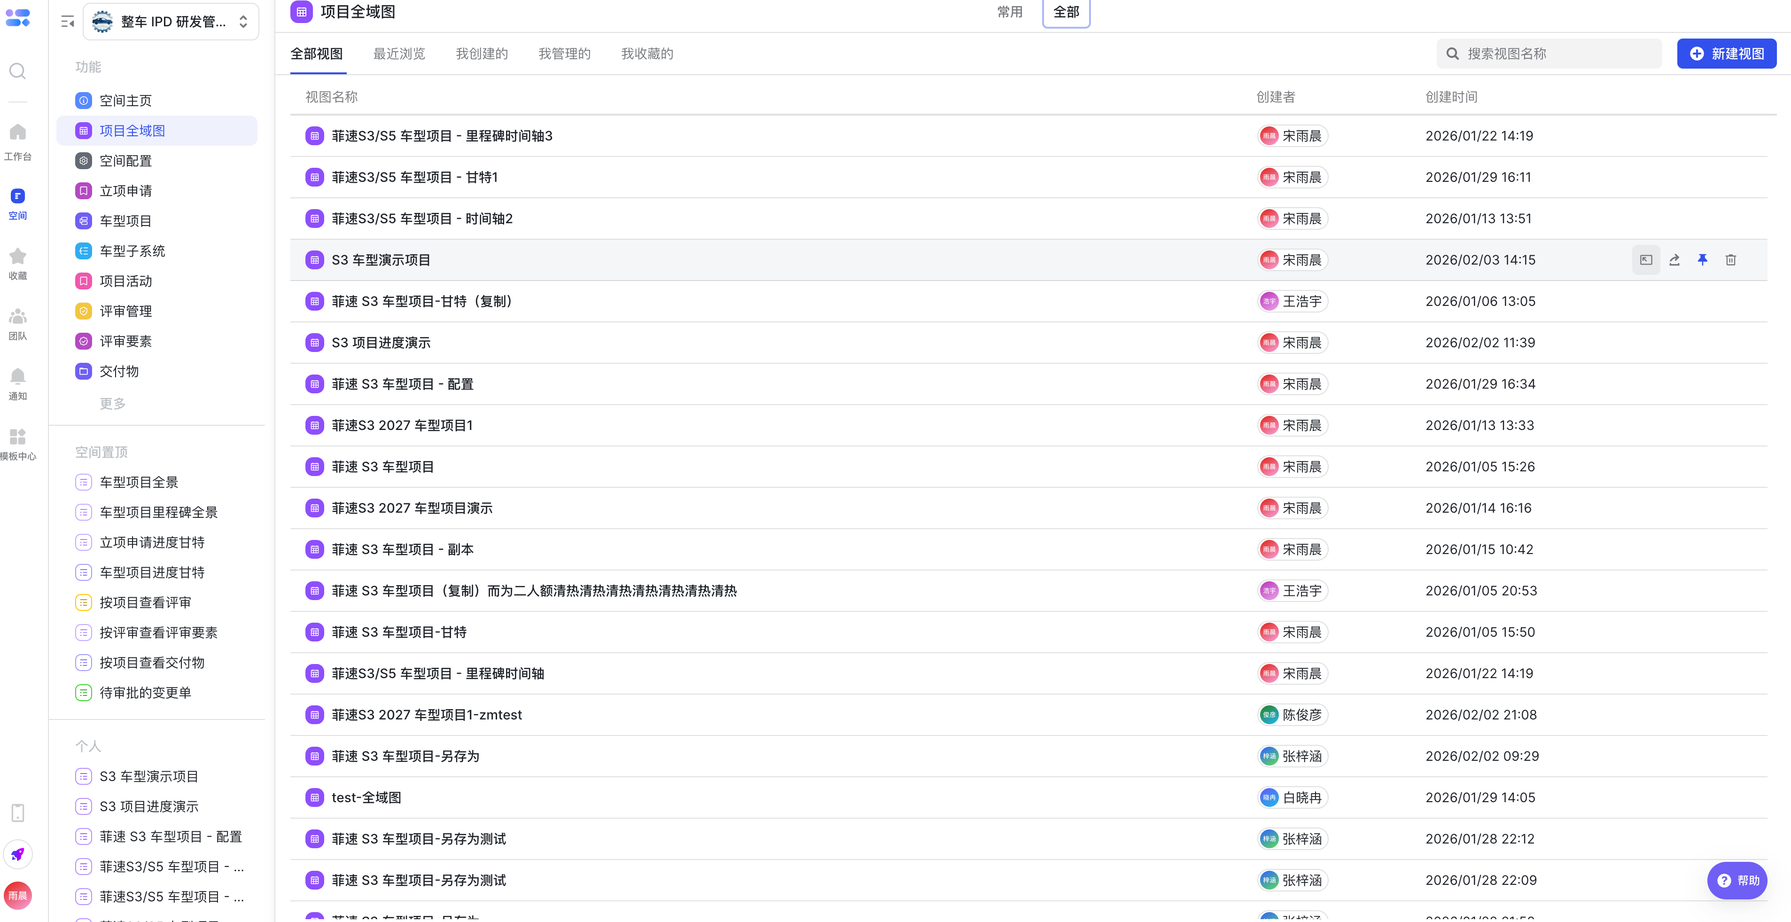
Task: Open 空间 in the left rail
Action: (17, 204)
